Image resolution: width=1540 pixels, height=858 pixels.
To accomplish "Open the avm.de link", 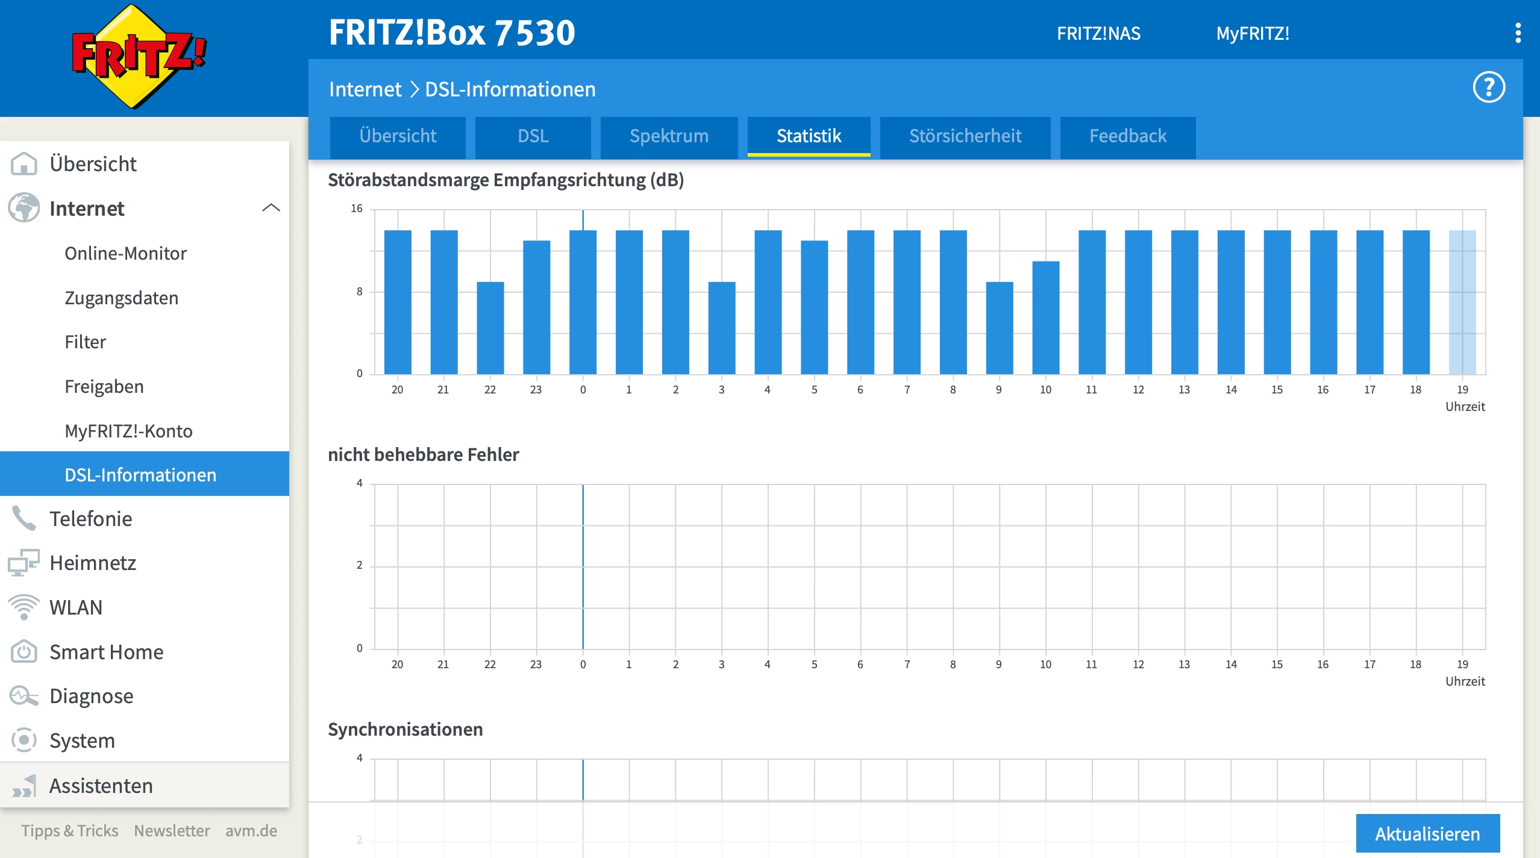I will point(251,830).
